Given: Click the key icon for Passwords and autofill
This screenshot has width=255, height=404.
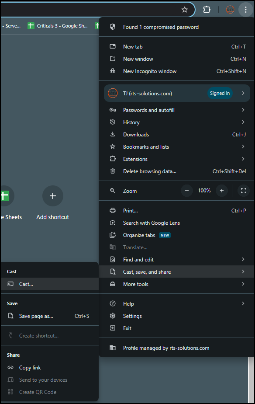Looking at the screenshot, I should click(x=113, y=110).
